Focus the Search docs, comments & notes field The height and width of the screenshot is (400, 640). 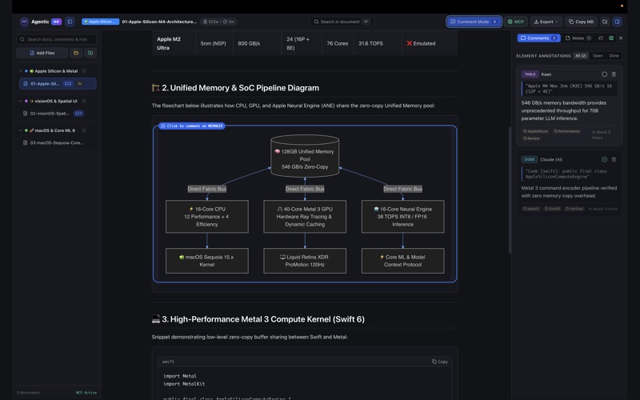[56, 39]
